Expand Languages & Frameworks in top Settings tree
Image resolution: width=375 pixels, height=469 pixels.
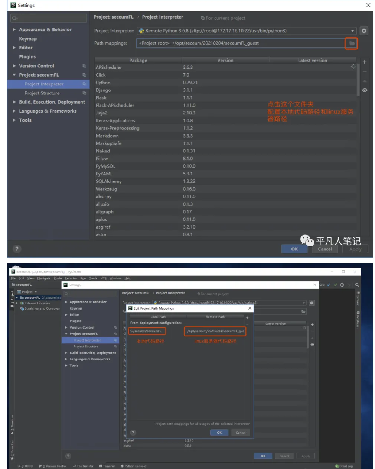coord(14,111)
